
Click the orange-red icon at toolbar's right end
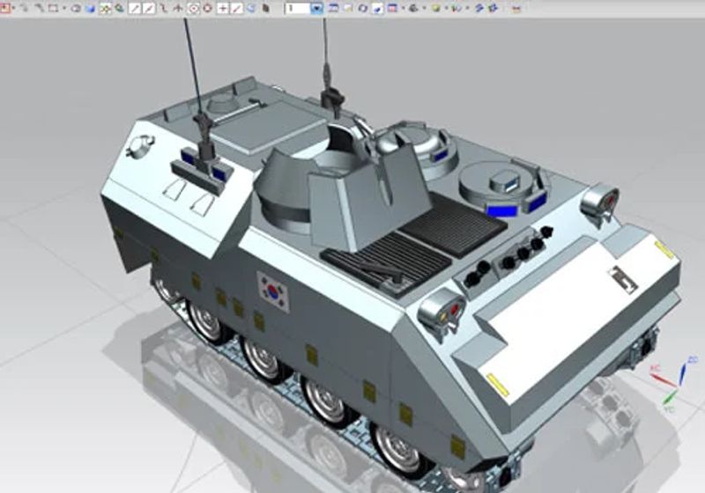pyautogui.click(x=516, y=9)
